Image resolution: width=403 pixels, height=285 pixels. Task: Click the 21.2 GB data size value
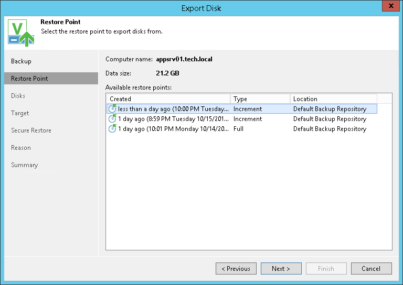167,73
